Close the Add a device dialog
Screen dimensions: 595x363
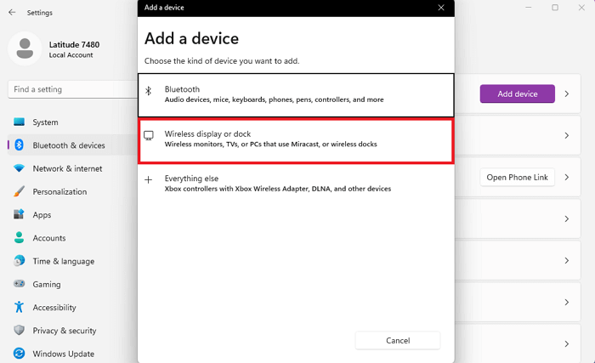point(441,8)
